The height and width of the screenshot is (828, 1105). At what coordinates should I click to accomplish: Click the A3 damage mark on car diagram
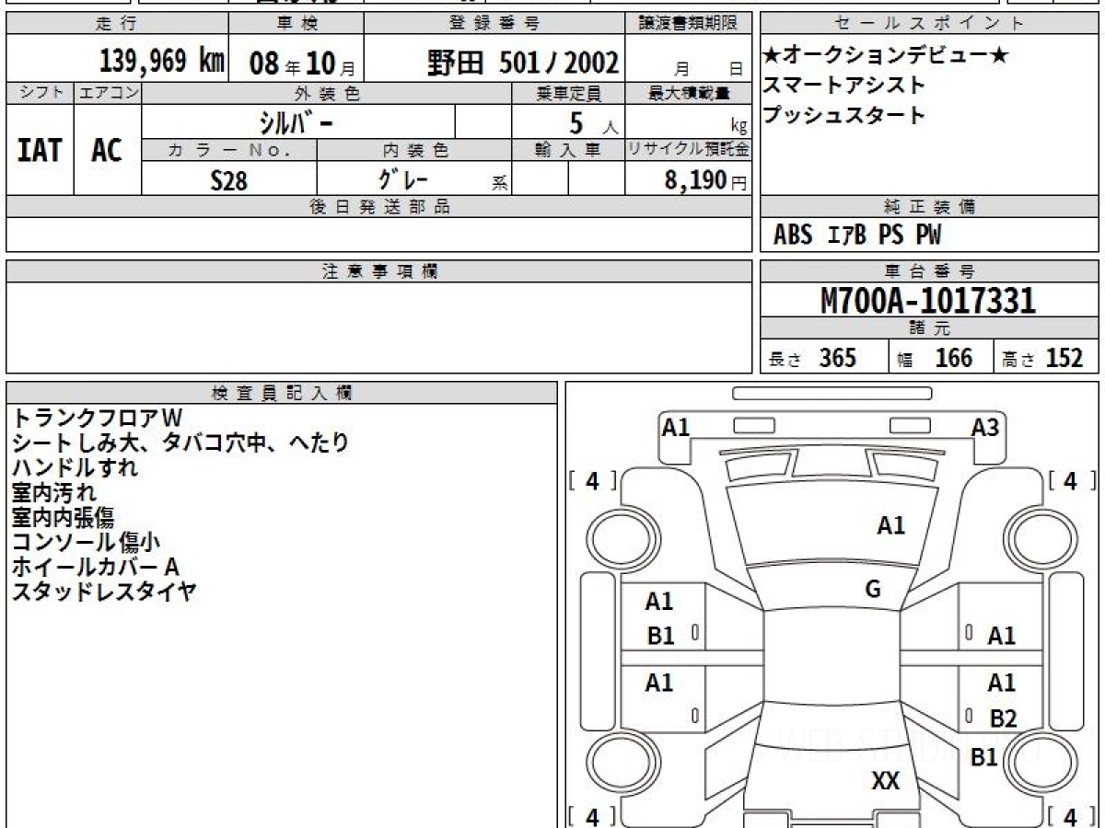(x=984, y=427)
